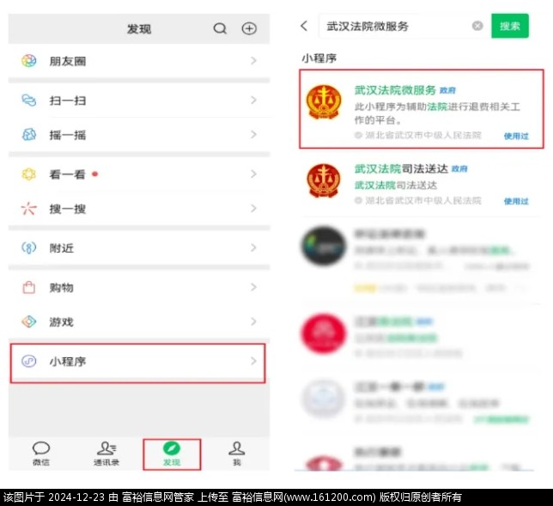Tap the blurred grey round mini program logo
The height and width of the screenshot is (506, 553).
pyautogui.click(x=324, y=399)
